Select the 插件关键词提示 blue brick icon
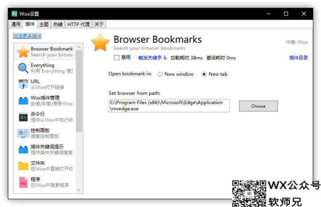321x207 pixels. (23, 149)
